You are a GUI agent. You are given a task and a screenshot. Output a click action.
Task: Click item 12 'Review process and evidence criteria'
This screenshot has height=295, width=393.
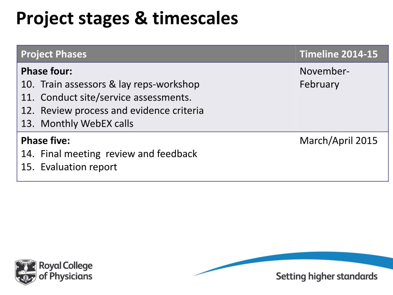pyautogui.click(x=112, y=111)
